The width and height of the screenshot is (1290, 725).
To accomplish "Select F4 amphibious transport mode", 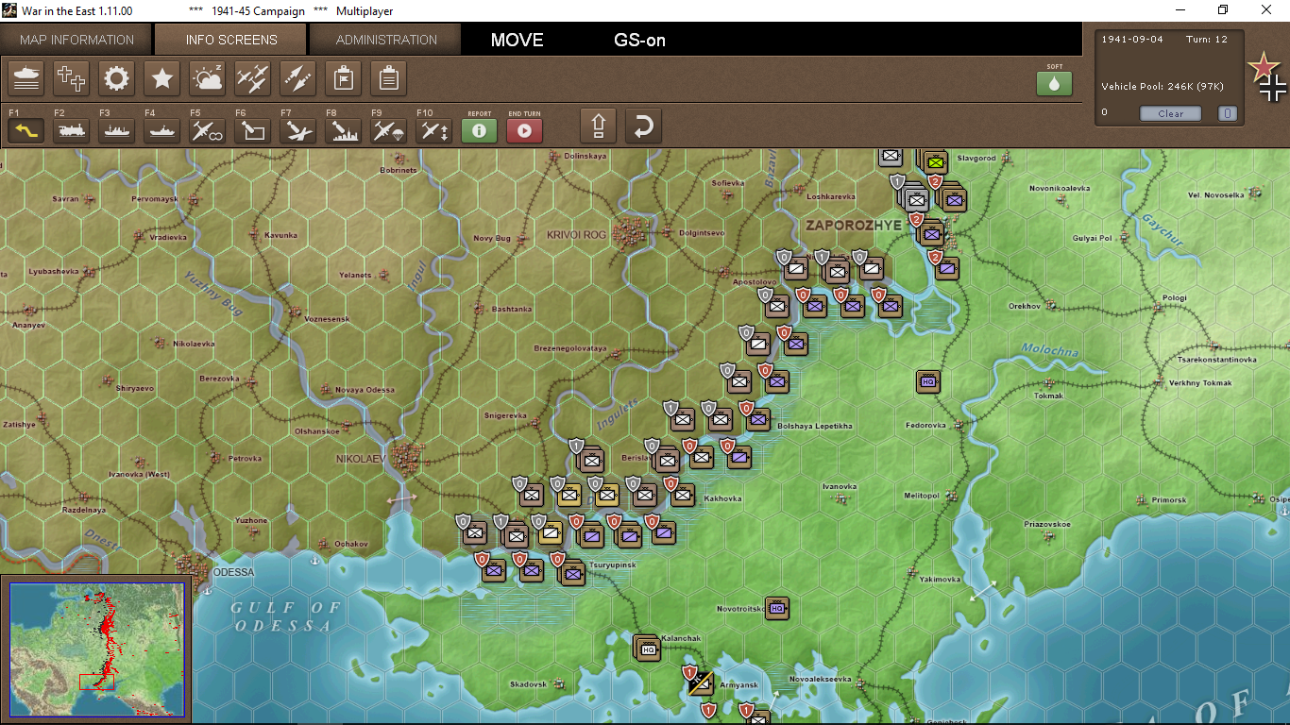I will [161, 131].
